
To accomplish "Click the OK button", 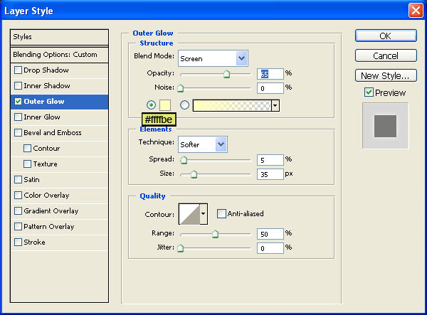I will (386, 36).
